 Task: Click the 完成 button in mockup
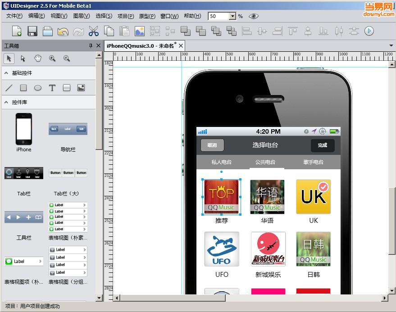point(323,145)
